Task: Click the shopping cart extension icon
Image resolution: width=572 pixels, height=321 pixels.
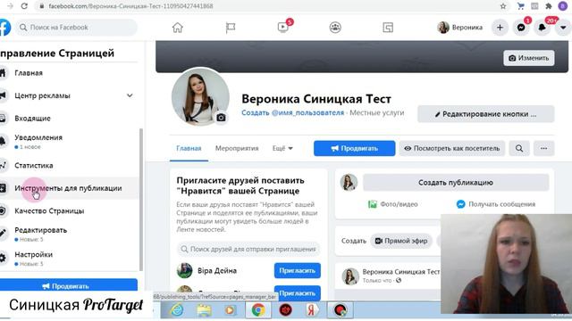Action: click(521, 6)
